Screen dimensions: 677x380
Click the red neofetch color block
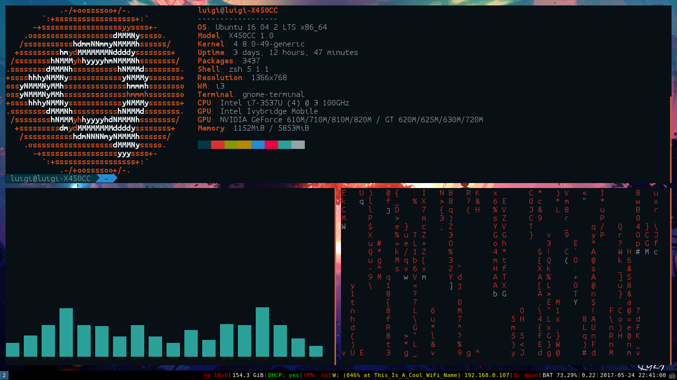(x=218, y=144)
